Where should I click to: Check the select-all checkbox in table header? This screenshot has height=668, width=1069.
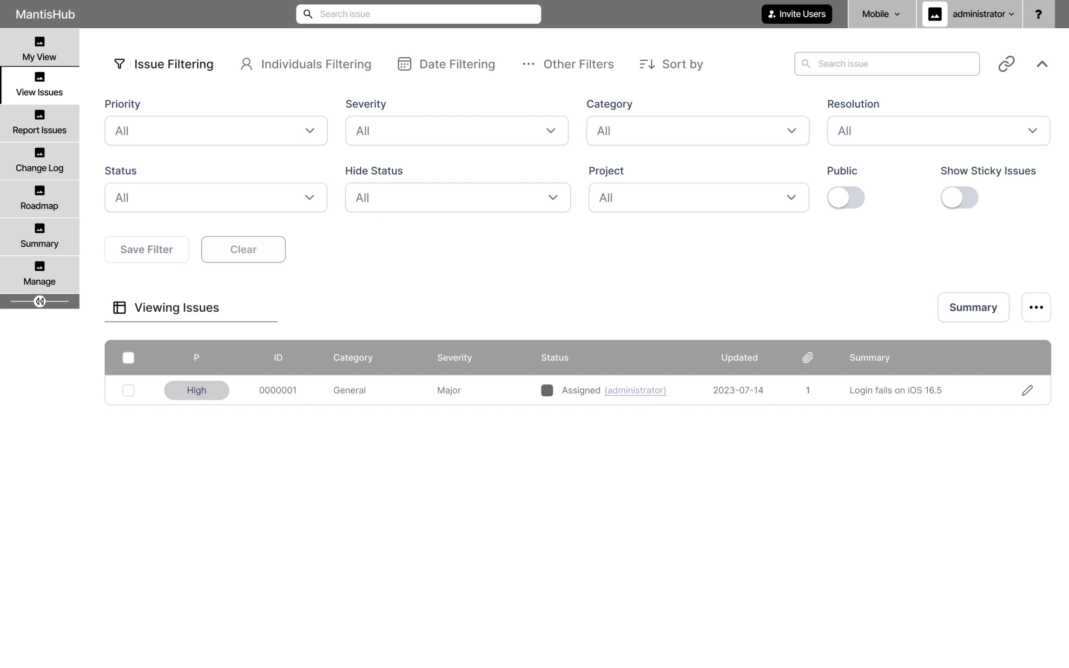tap(128, 358)
